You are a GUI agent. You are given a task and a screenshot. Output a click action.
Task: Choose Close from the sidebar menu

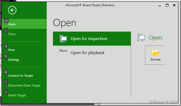[x=12, y=34]
